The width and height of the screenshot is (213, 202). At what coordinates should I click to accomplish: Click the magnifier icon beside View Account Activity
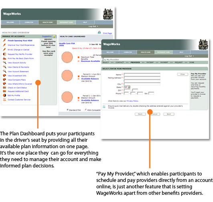tap(4, 62)
